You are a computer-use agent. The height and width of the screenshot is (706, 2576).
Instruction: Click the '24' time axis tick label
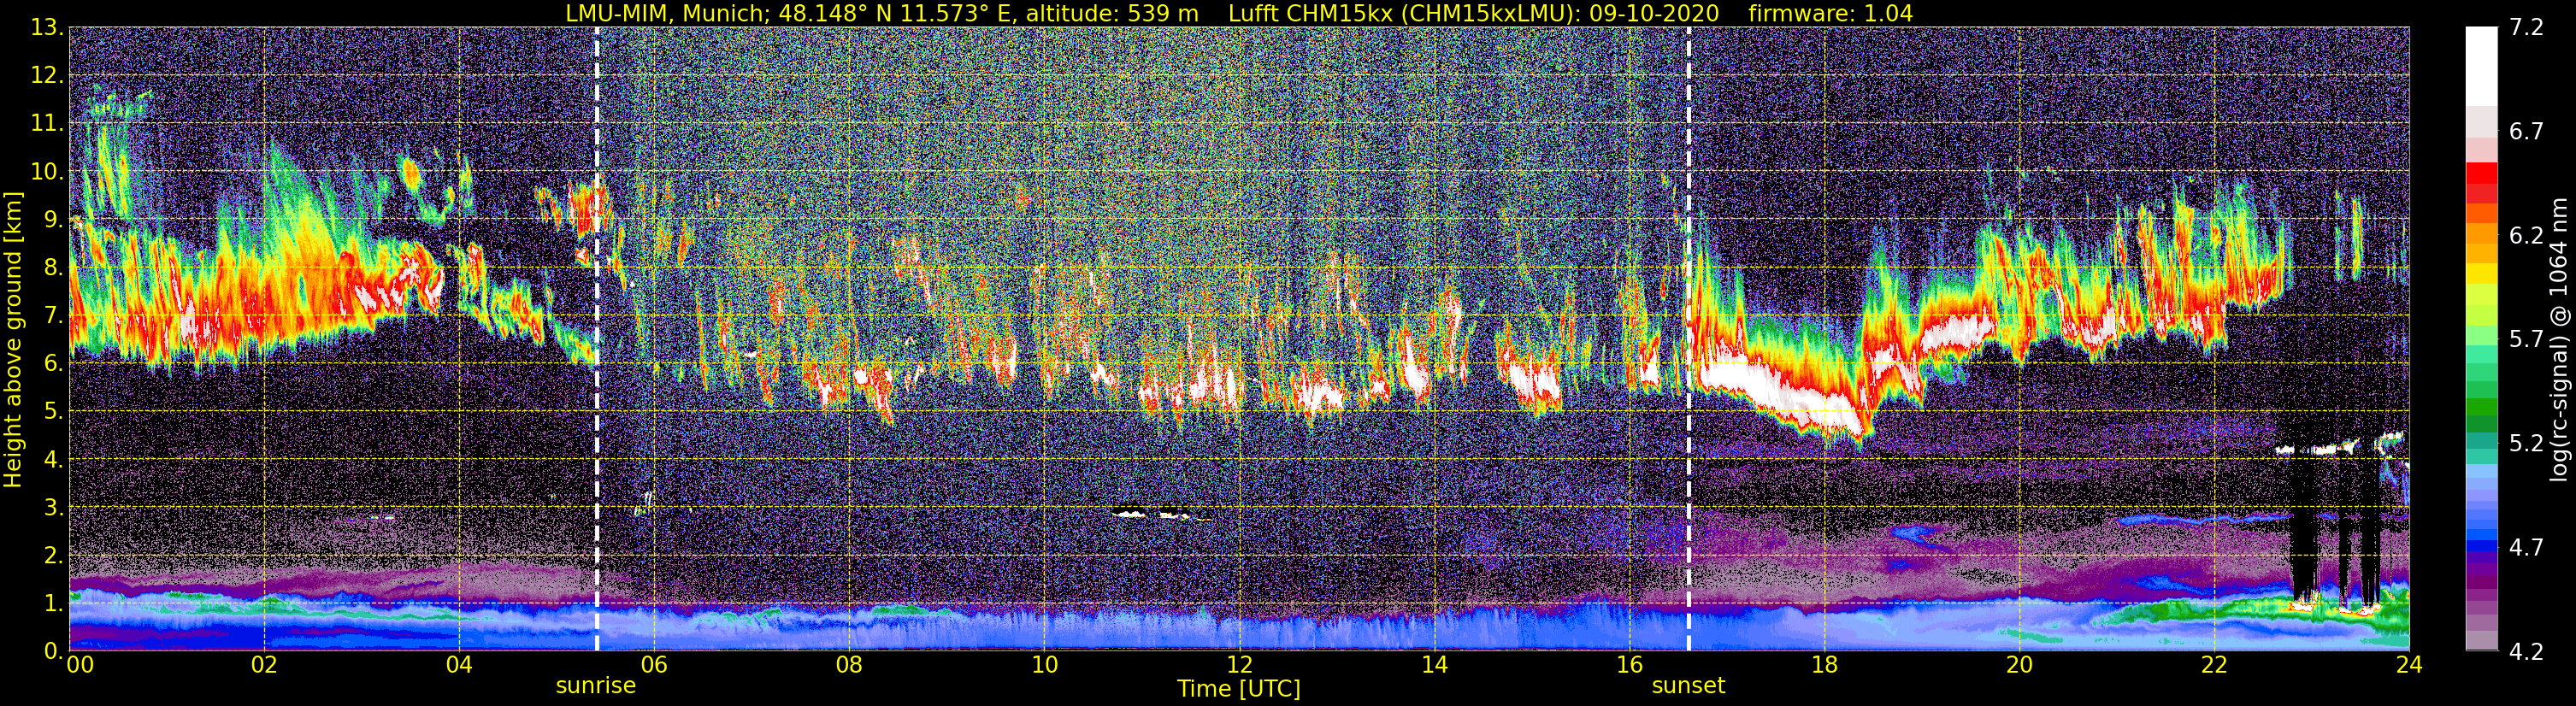(2409, 665)
